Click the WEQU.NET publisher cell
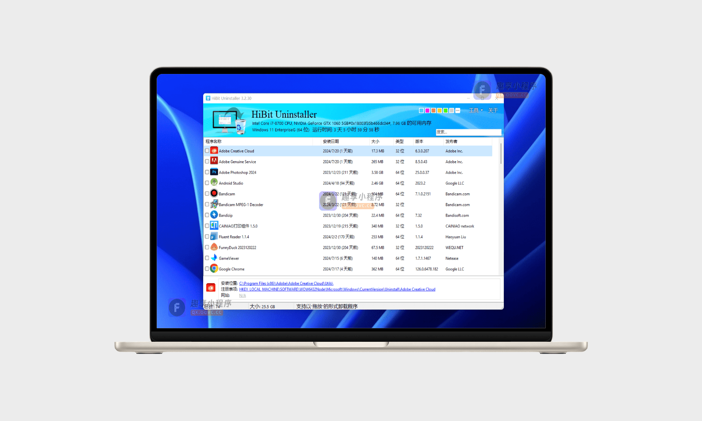This screenshot has width=702, height=421. tap(454, 247)
